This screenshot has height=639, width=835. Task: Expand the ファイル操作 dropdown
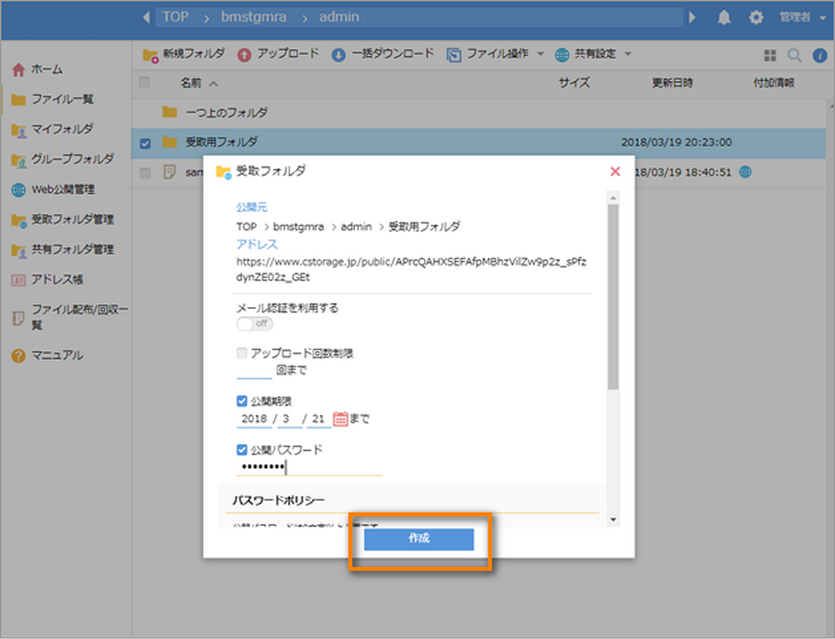(x=494, y=54)
